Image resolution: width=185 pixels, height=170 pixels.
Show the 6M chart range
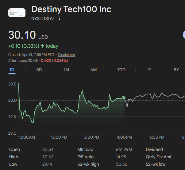click(94, 70)
